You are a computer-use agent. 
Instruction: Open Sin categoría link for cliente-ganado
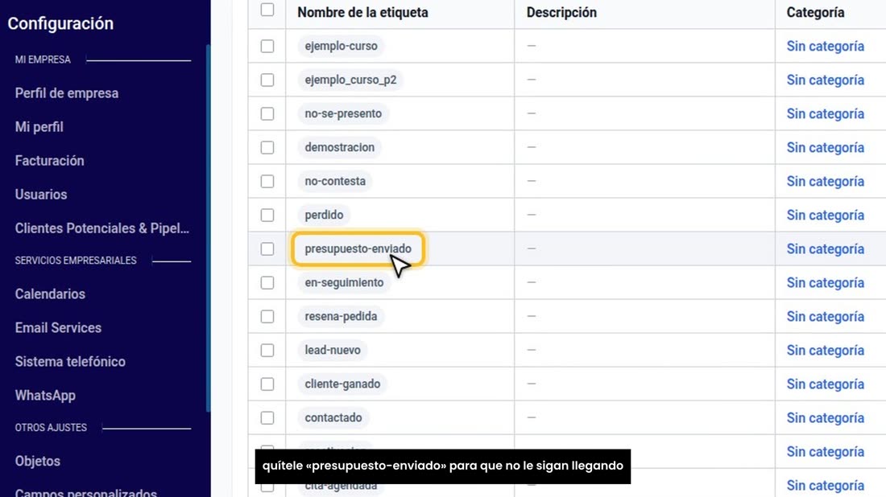tap(826, 384)
